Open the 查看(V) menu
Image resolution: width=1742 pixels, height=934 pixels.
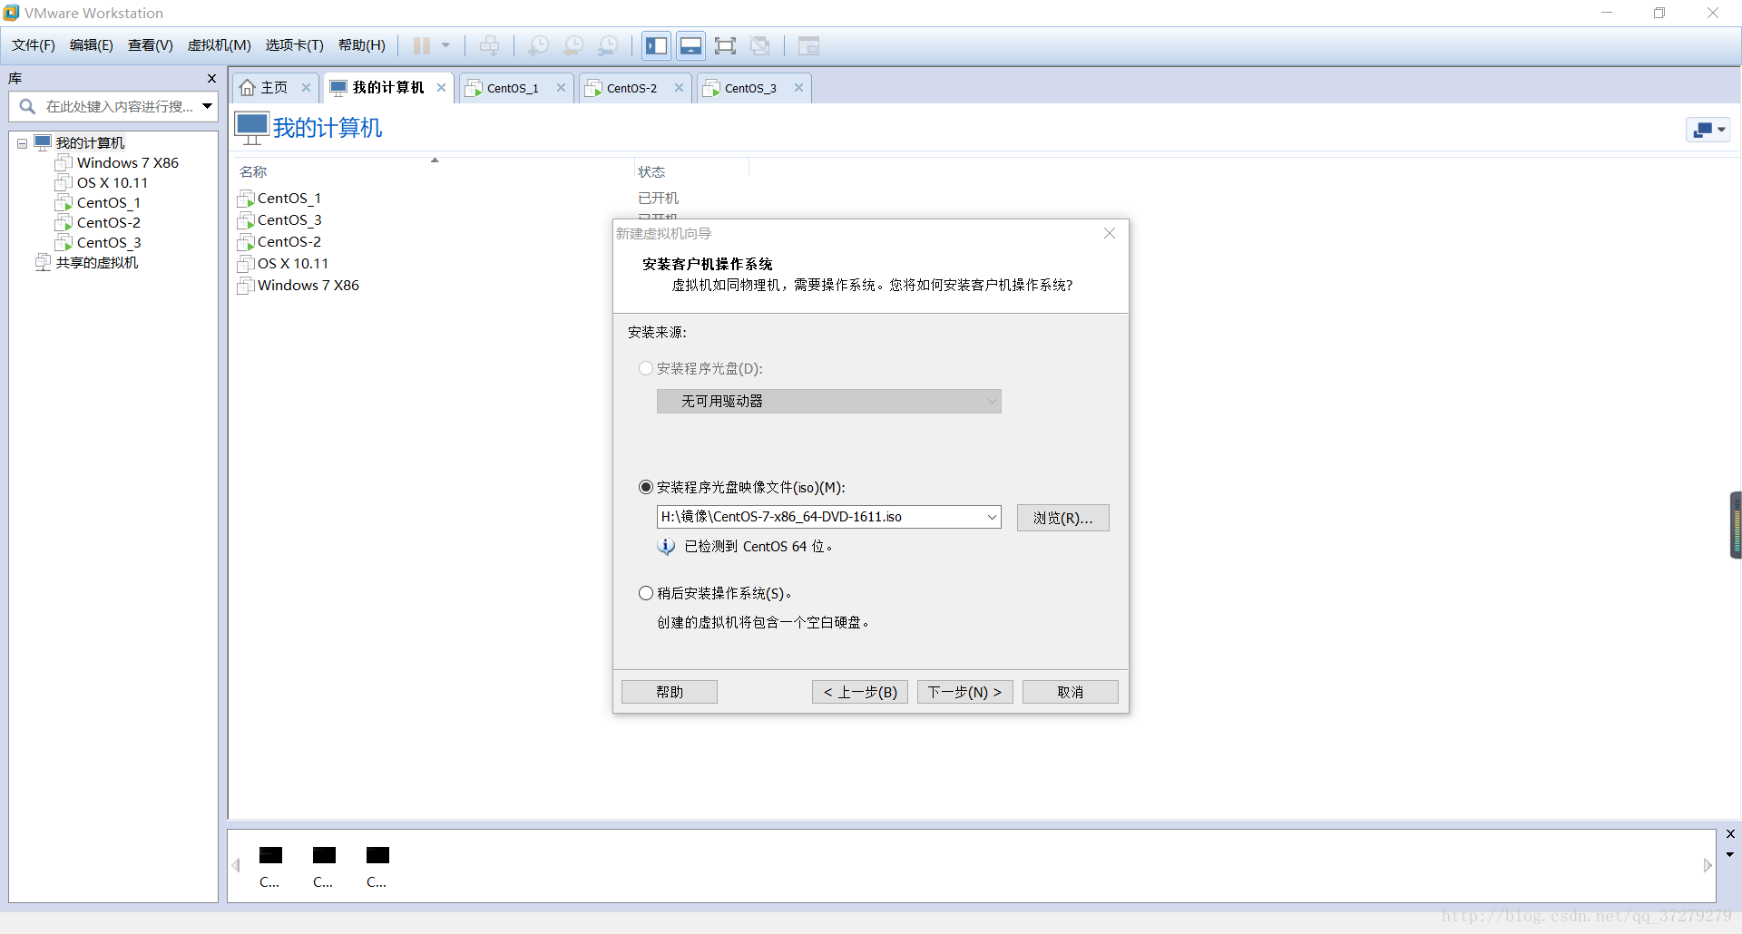tap(151, 45)
